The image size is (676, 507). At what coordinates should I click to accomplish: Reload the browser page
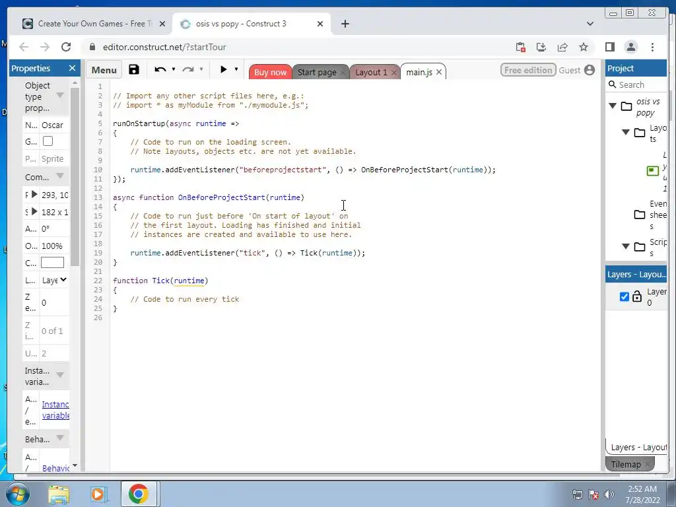pos(65,47)
